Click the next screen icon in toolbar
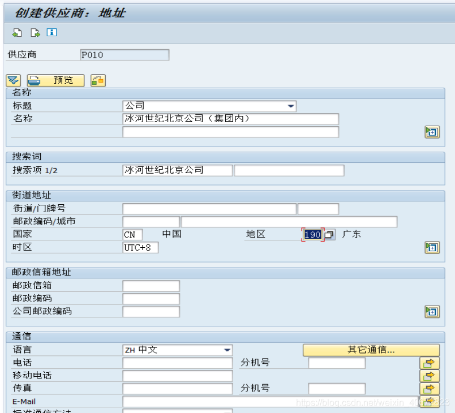 pos(35,32)
